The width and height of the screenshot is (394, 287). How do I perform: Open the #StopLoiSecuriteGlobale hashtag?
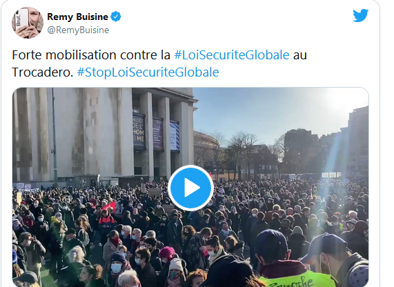tap(148, 72)
